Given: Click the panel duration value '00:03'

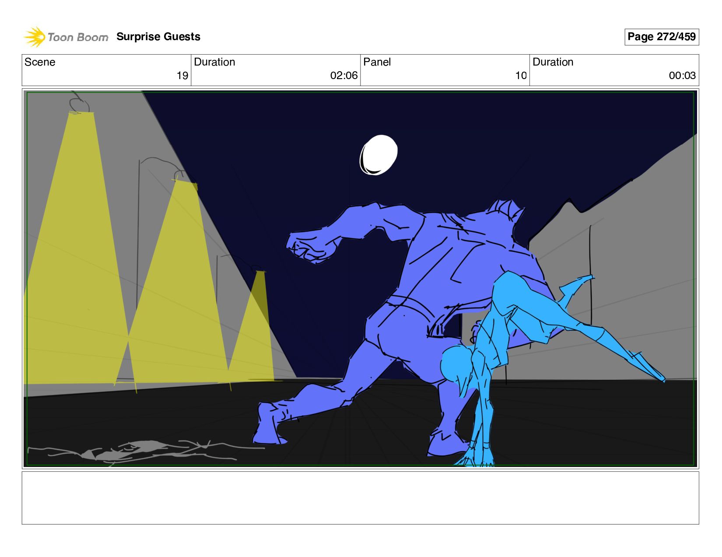Looking at the screenshot, I should tap(682, 76).
